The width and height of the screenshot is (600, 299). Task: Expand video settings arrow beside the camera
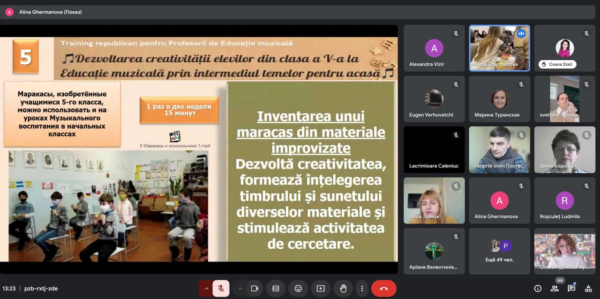(x=240, y=288)
